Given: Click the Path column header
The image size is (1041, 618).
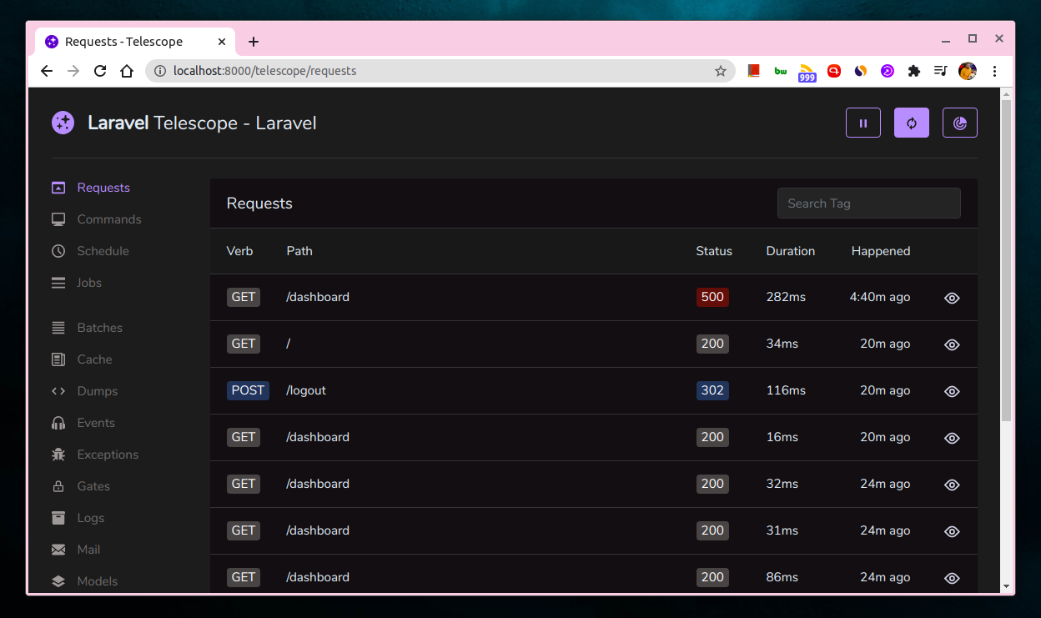Looking at the screenshot, I should (x=299, y=251).
